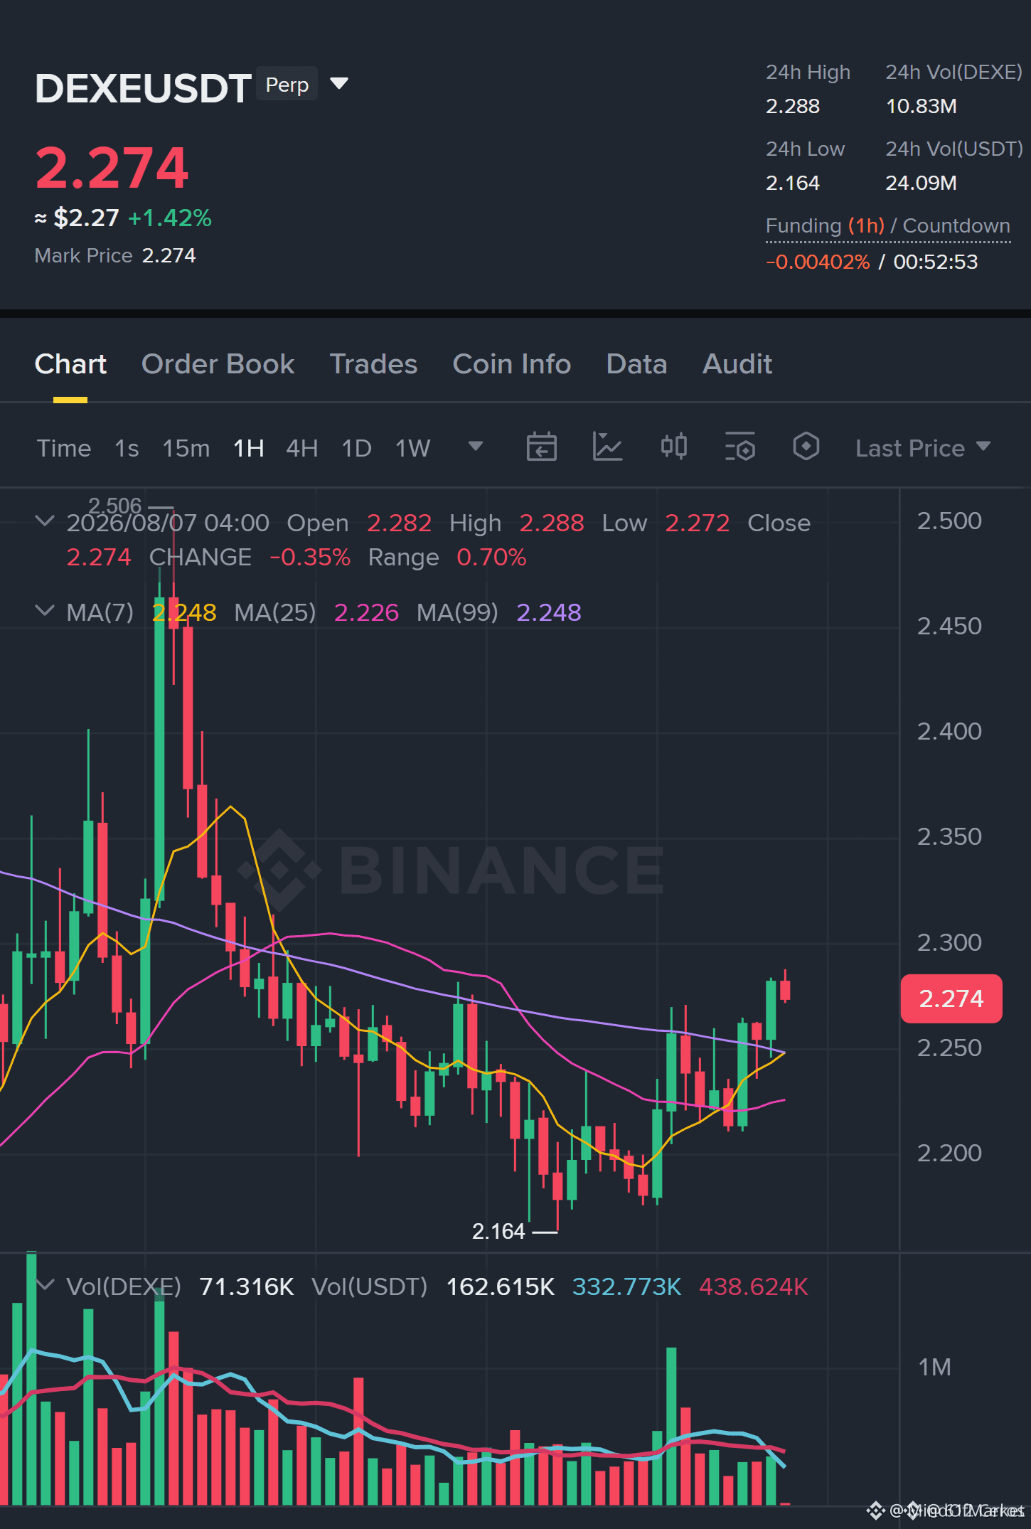Click the hexagon chart tools icon
1031x1529 pixels.
tap(806, 447)
